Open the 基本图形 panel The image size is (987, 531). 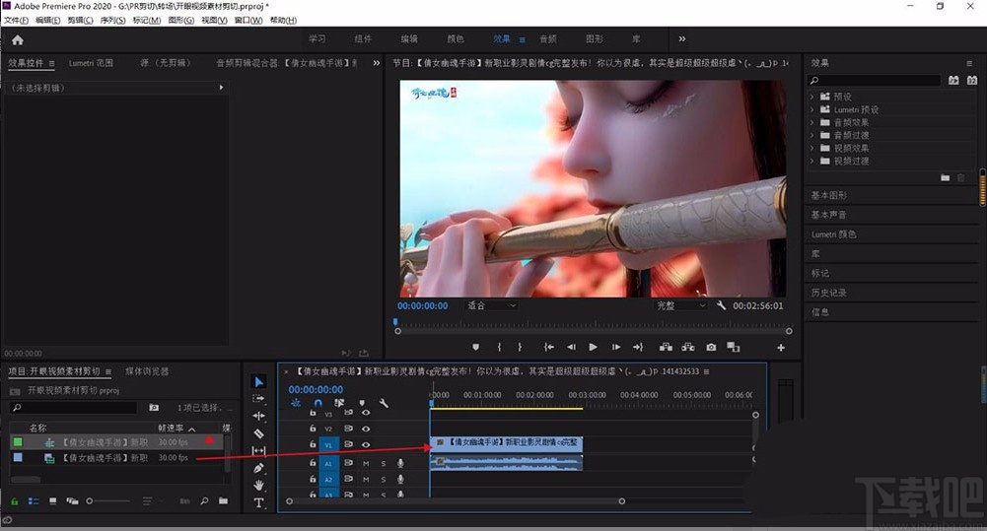click(828, 195)
